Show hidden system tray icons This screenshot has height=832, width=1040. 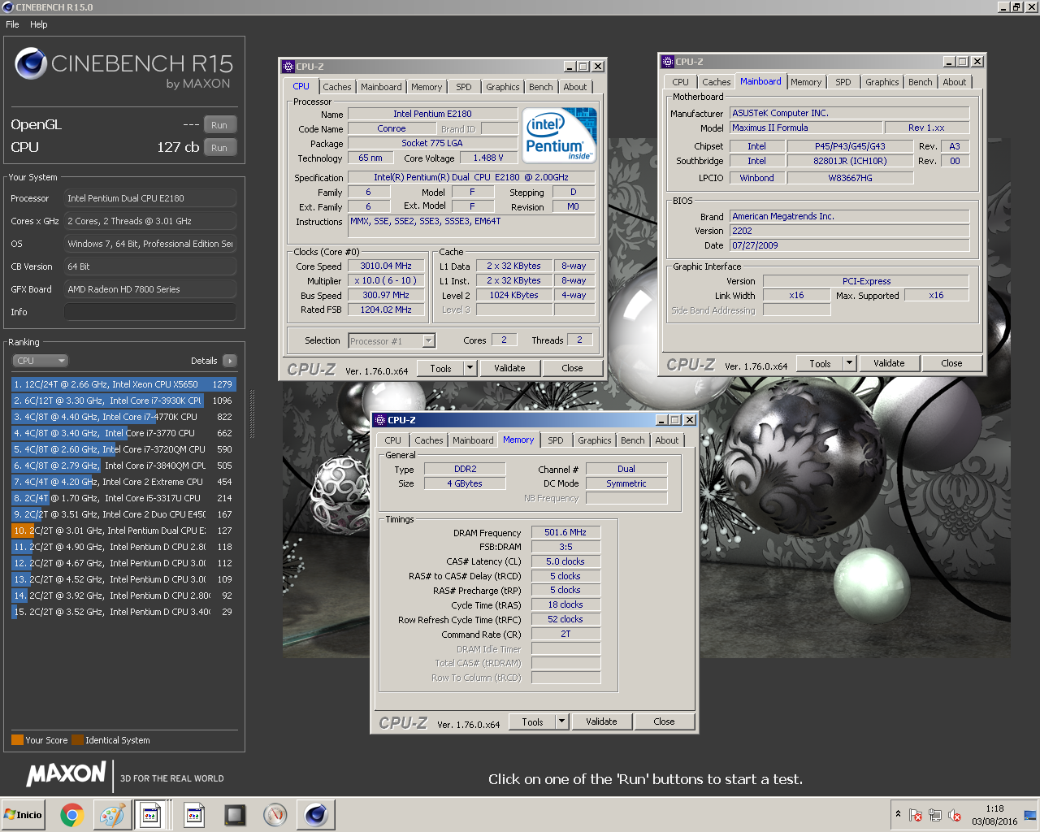[x=898, y=814]
